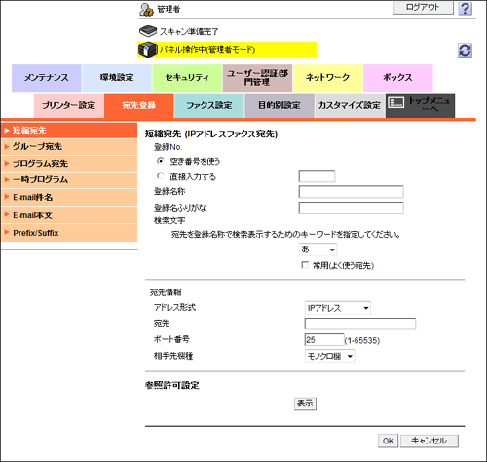Viewport: 487px width, 462px height.
Task: Open E-mail件名 in the sidebar
Action: click(x=69, y=197)
